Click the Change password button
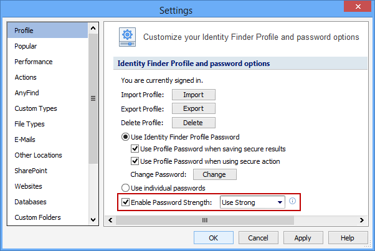 (214, 174)
